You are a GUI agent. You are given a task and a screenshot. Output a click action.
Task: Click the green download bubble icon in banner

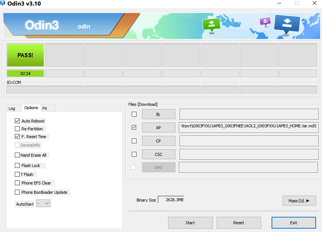tap(211, 26)
